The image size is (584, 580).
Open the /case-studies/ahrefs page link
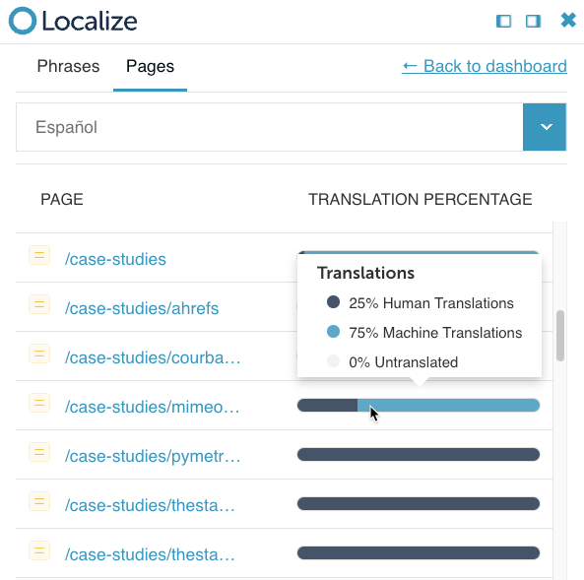pyautogui.click(x=142, y=308)
